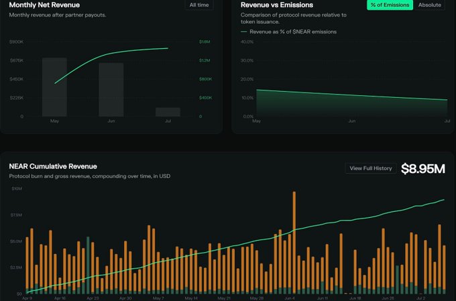The image size is (456, 301).
Task: Click the Apr 23 date label
Action: 93,298
